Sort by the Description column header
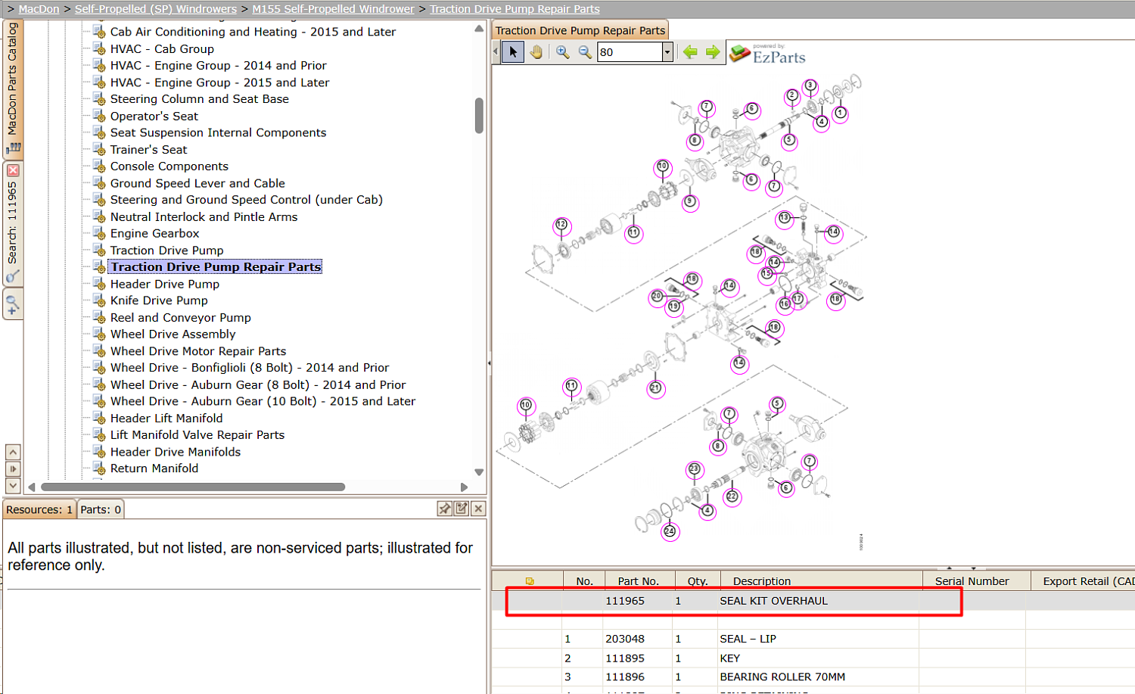The width and height of the screenshot is (1135, 694). (821, 581)
